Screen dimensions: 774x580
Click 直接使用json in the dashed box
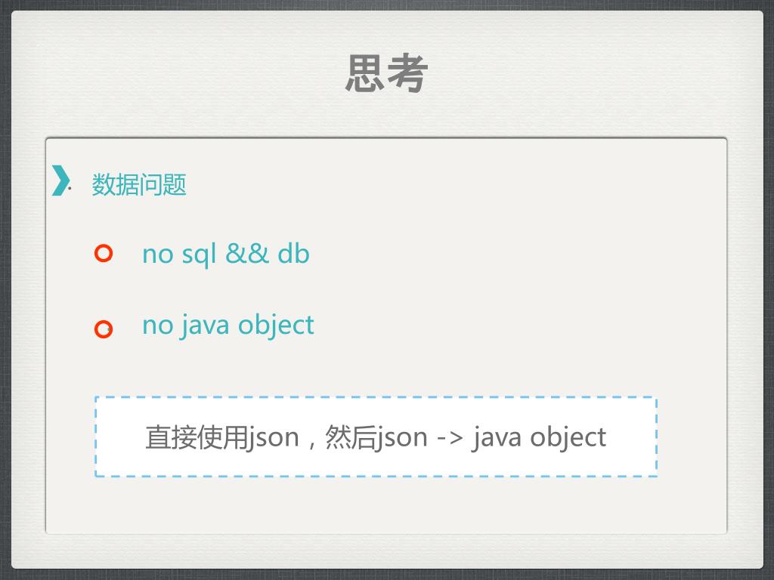(223, 437)
